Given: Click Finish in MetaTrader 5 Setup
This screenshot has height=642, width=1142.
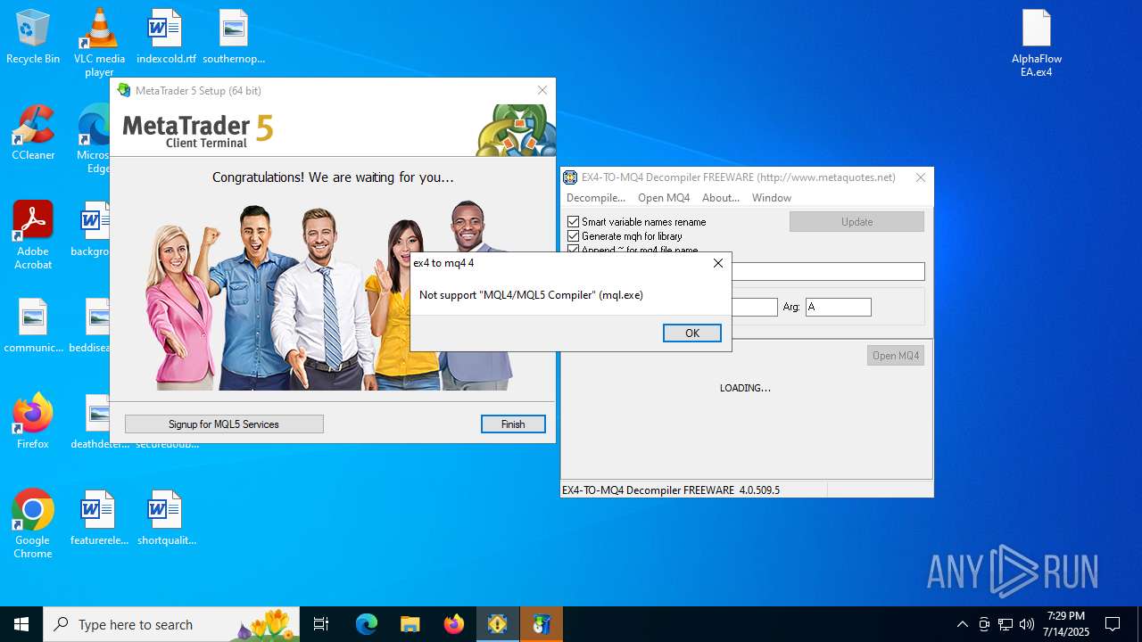Looking at the screenshot, I should tap(513, 424).
